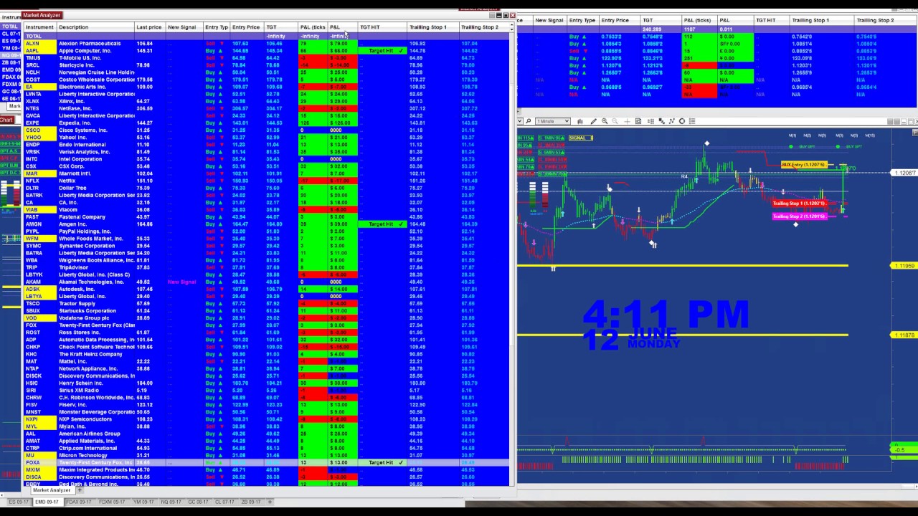
Task: Sort by the Entry Price column header
Action: [246, 27]
